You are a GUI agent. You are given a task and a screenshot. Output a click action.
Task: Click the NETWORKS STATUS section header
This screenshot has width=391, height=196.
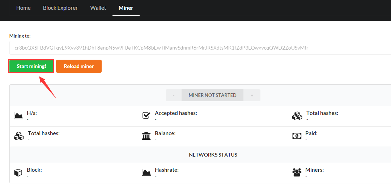pos(213,155)
